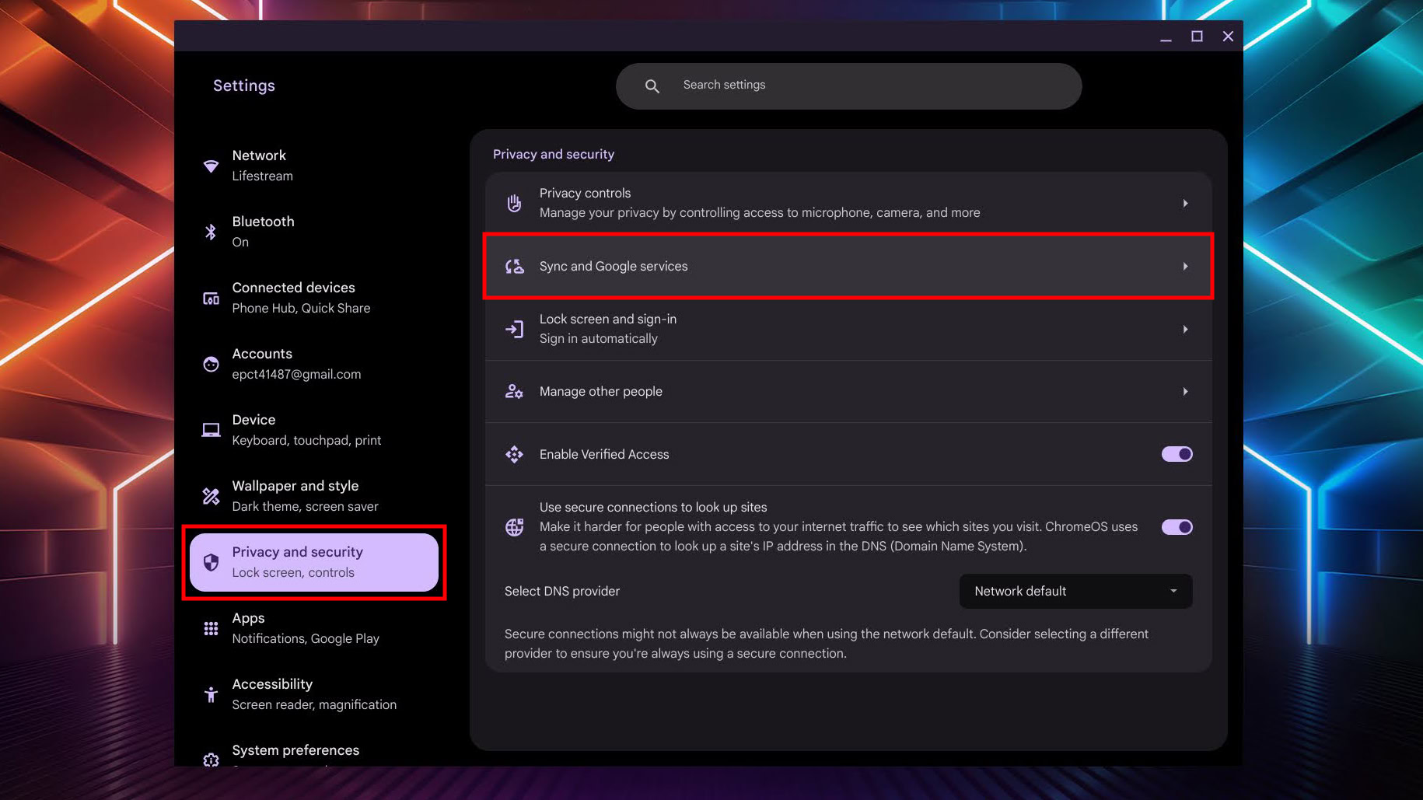Viewport: 1423px width, 800px height.
Task: Open System preferences in sidebar
Action: coord(295,751)
